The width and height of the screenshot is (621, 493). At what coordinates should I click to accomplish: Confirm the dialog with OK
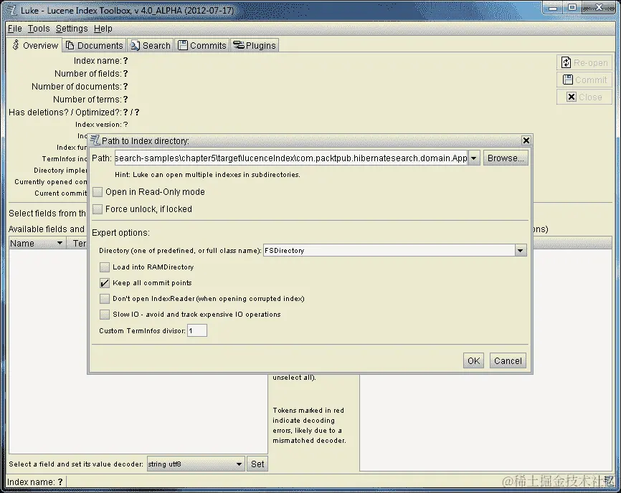pyautogui.click(x=473, y=360)
